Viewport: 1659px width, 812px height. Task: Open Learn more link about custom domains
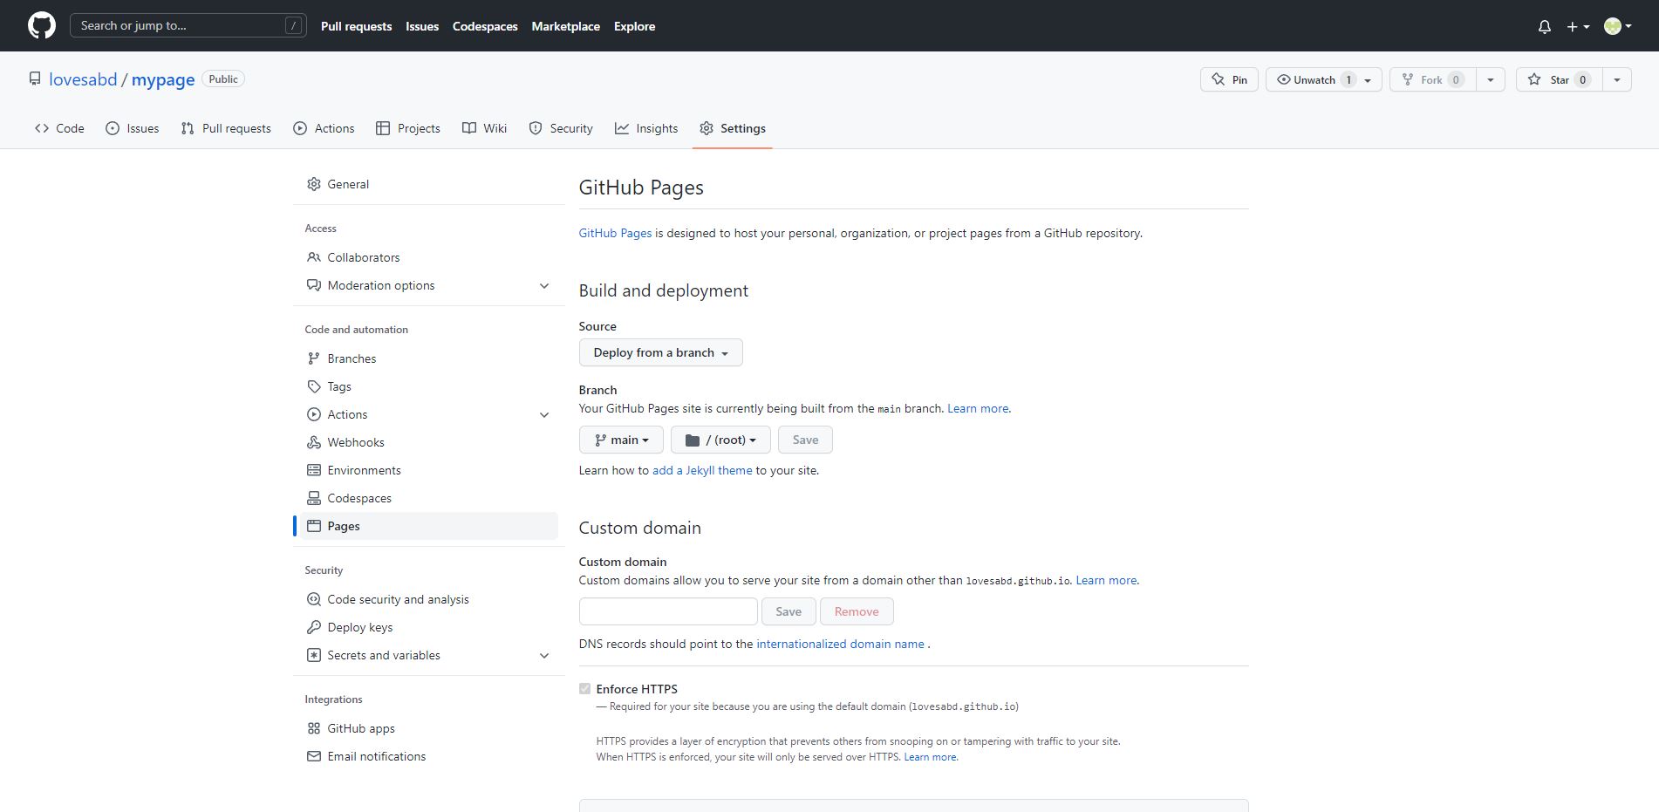1106,580
